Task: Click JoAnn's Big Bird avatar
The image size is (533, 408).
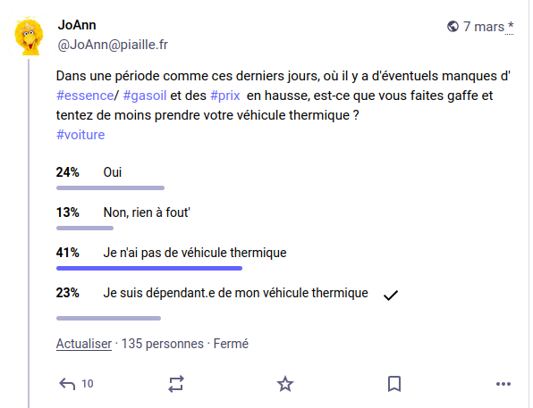Action: [29, 35]
